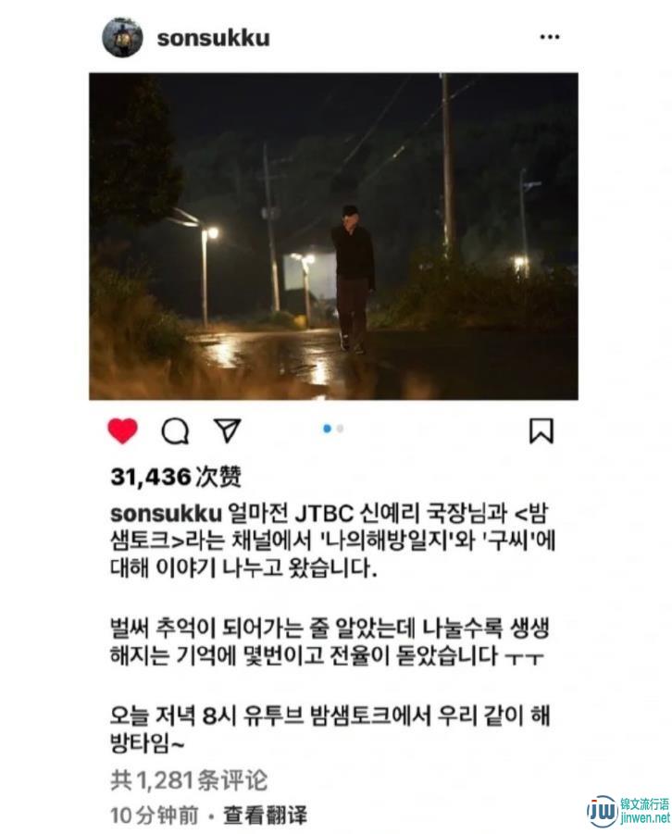
Task: Tap the man walking in photo
Action: point(353,279)
